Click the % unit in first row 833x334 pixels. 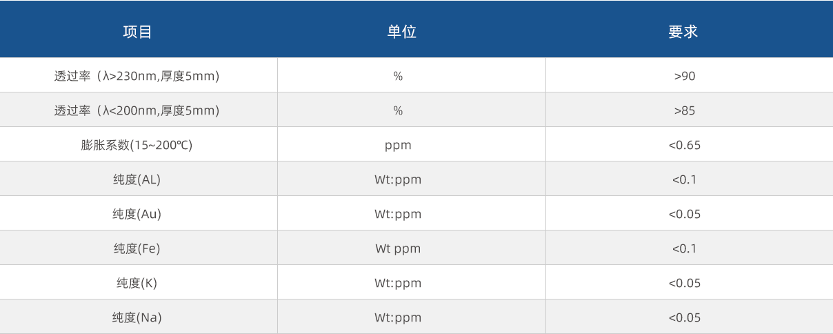click(x=398, y=76)
